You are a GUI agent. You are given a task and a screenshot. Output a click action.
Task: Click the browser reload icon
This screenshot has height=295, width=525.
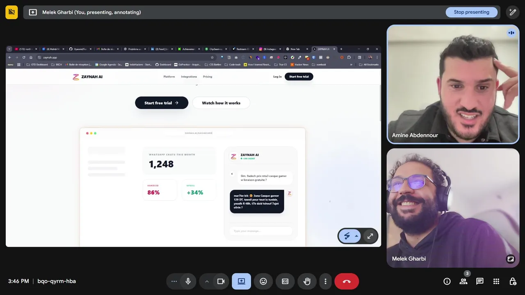click(24, 57)
